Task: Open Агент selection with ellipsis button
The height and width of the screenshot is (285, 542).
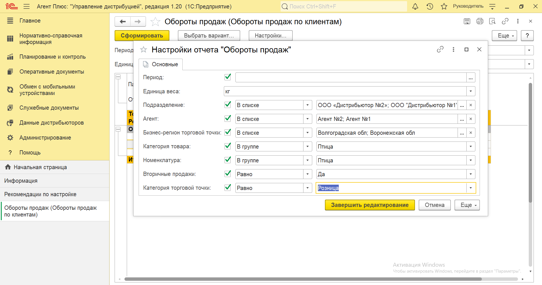Action: point(462,119)
